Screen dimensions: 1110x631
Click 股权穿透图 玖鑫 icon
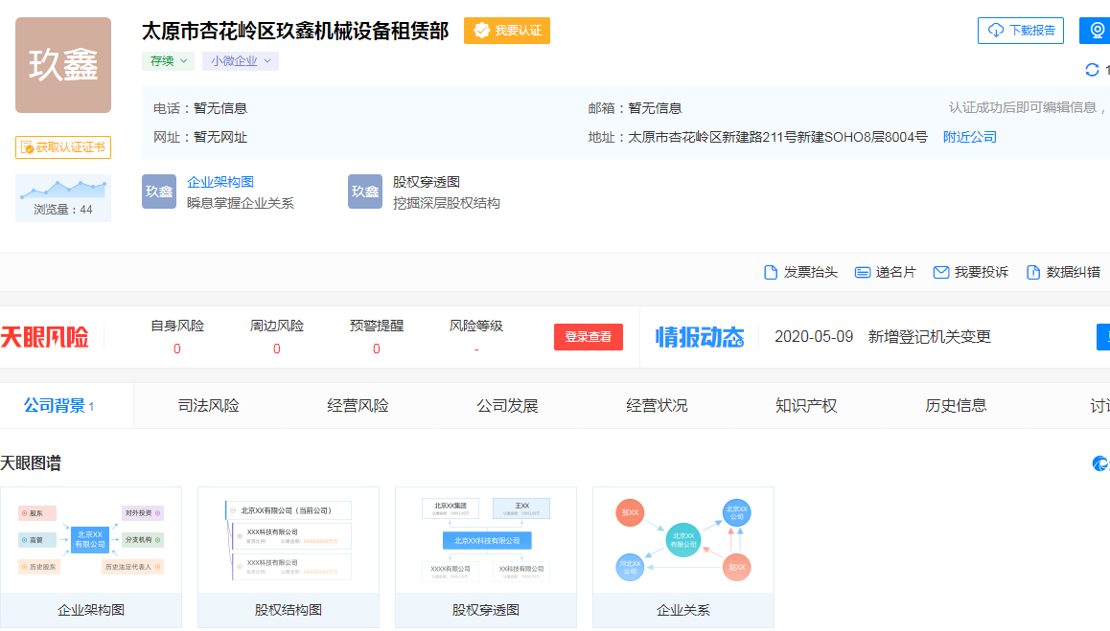click(365, 192)
